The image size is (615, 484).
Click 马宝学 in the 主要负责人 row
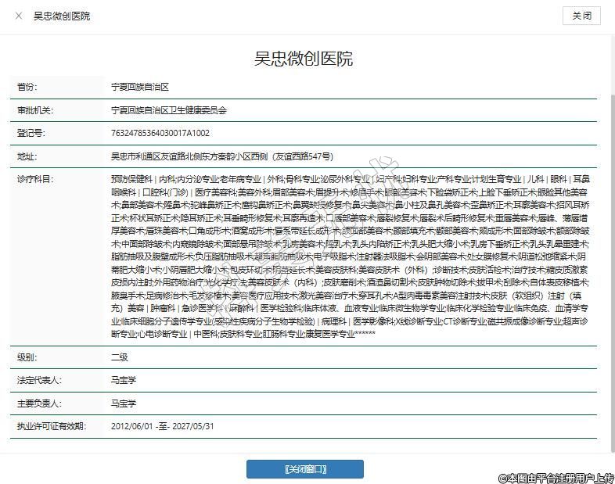124,403
